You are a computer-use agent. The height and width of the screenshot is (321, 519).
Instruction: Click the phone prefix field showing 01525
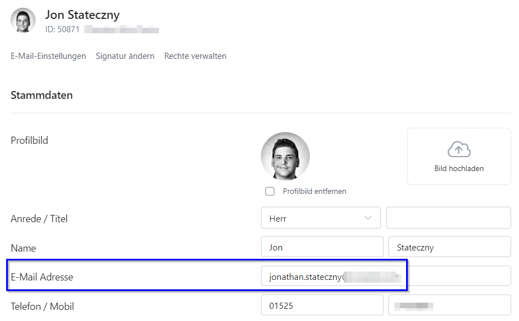[322, 305]
